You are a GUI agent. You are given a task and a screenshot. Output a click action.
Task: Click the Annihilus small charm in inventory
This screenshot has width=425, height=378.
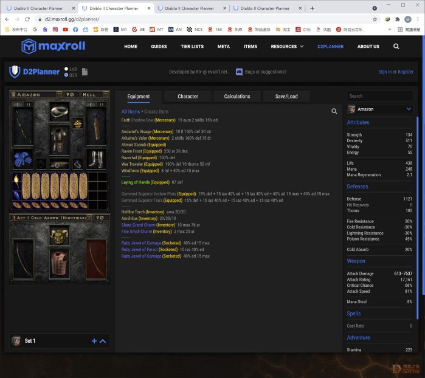[17, 195]
